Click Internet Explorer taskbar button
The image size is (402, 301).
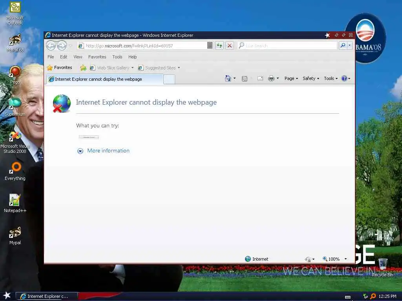46,296
